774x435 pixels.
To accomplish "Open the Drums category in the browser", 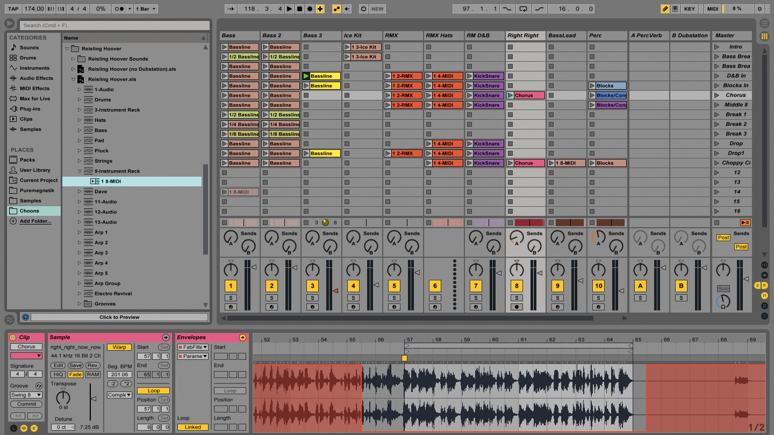I will pyautogui.click(x=28, y=57).
